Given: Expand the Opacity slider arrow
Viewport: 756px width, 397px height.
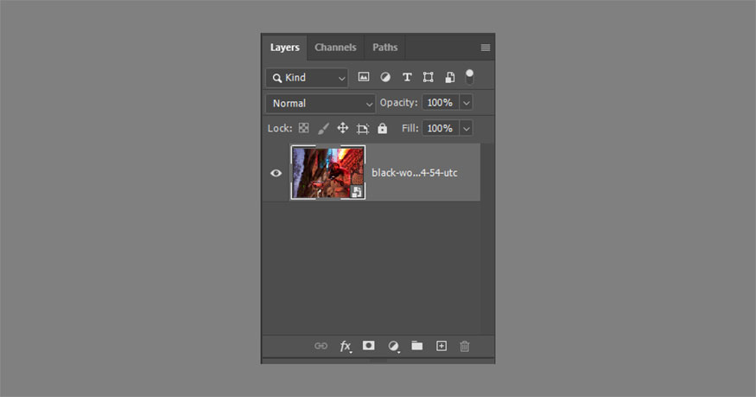Looking at the screenshot, I should click(x=467, y=103).
